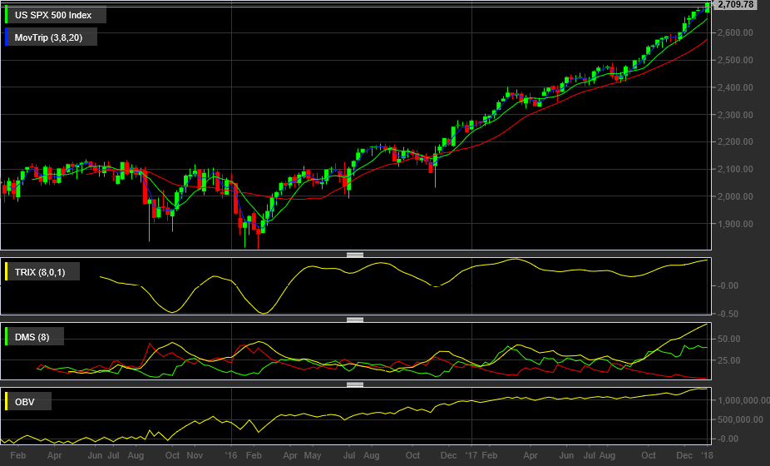Click the green color marker beside DMS (8)
This screenshot has height=466, width=770.
[x=7, y=337]
